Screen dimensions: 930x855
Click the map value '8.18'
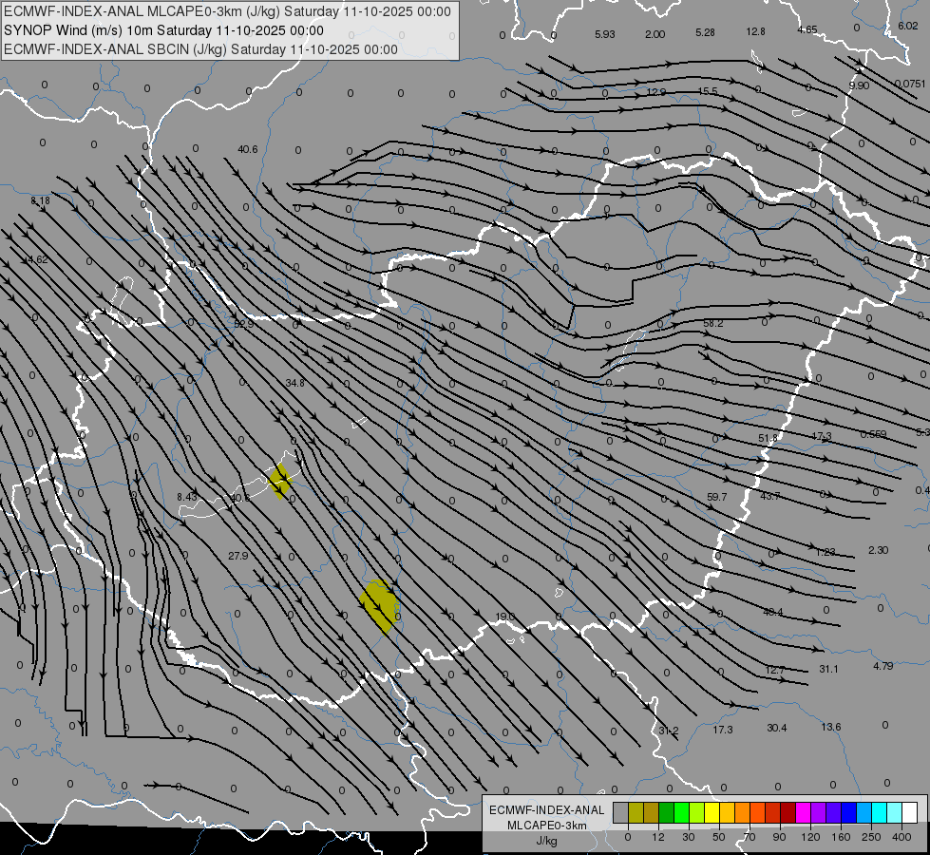tap(41, 201)
